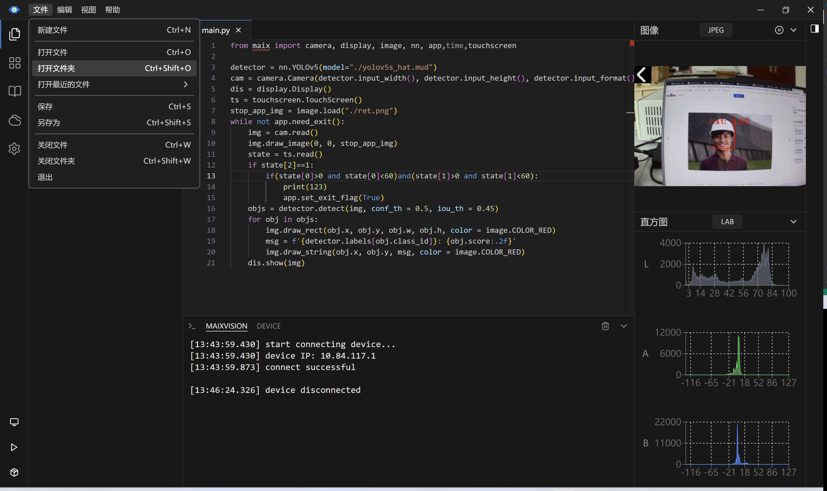
Task: Open the settings gear sidebar icon
Action: (x=15, y=148)
